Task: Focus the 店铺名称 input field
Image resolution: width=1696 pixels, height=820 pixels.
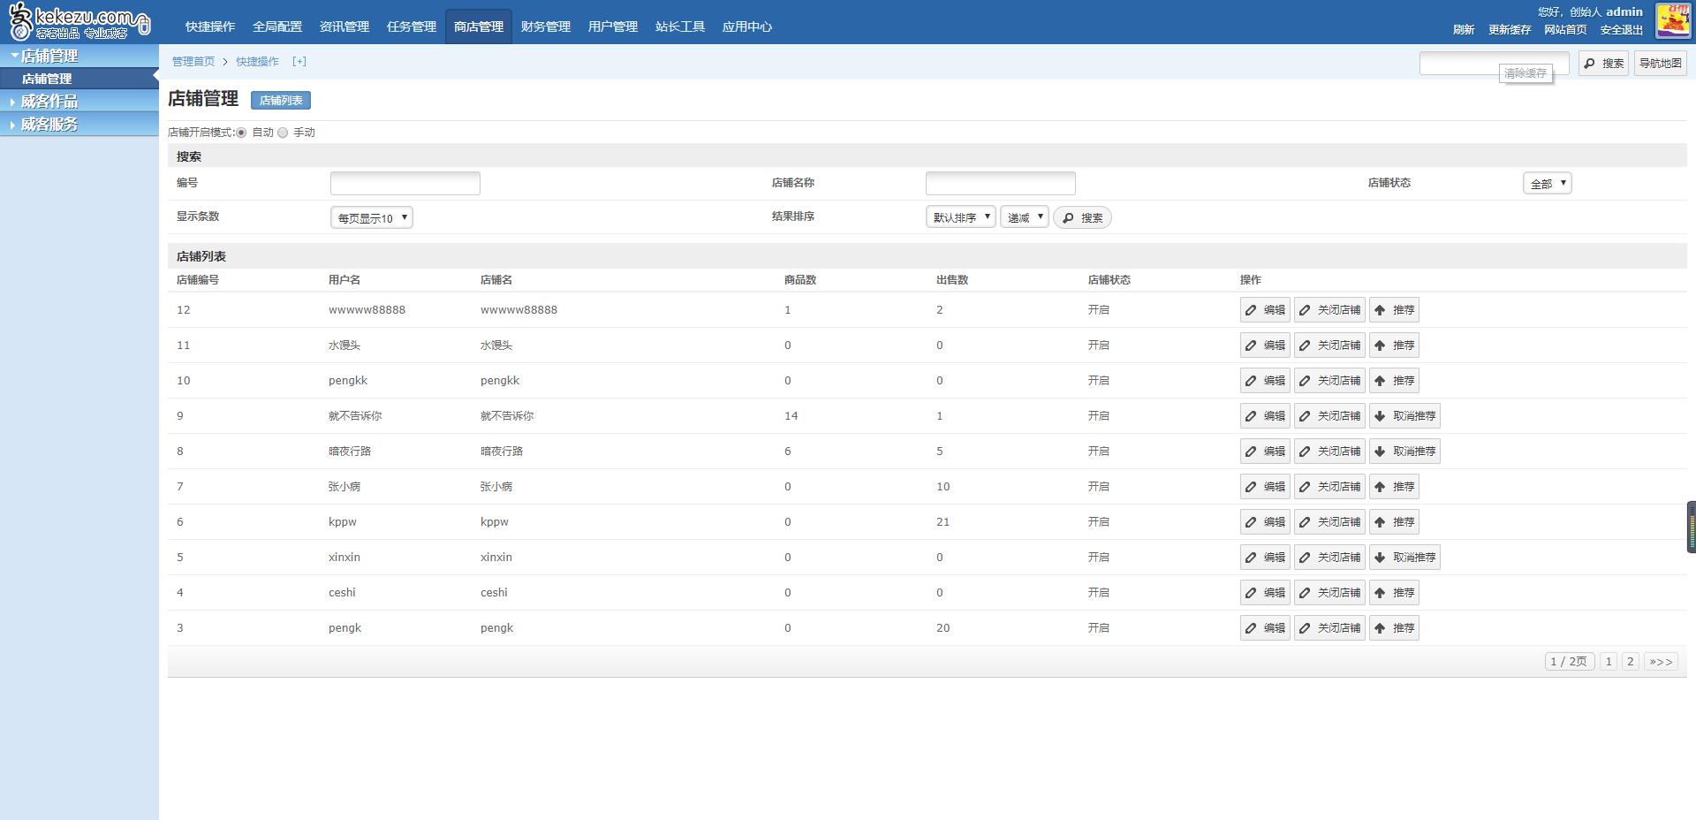Action: coord(1001,183)
